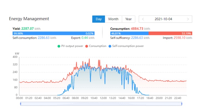
Task: Click the 08:00 x-axis time label
Action: [75, 98]
